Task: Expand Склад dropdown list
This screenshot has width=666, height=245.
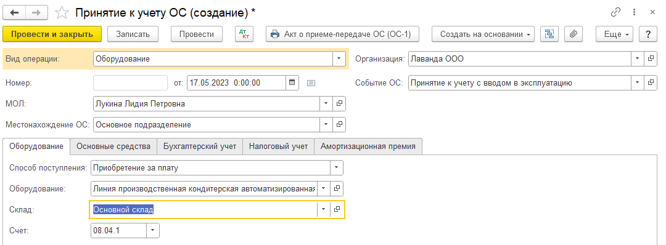Action: click(324, 209)
